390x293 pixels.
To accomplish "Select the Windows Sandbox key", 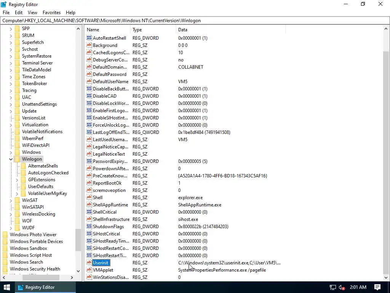I will tap(28, 248).
